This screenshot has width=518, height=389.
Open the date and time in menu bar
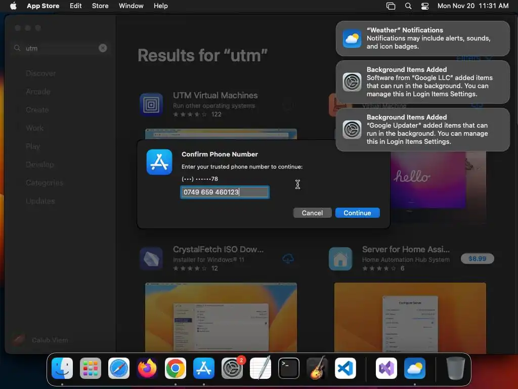click(x=473, y=6)
